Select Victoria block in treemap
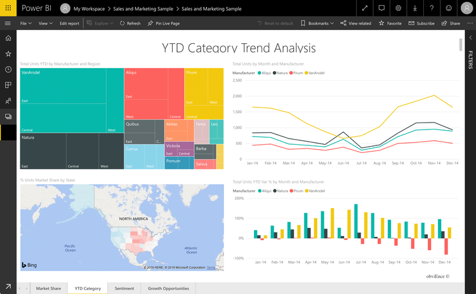Viewport: 476px width, 294px height. pyautogui.click(x=180, y=149)
